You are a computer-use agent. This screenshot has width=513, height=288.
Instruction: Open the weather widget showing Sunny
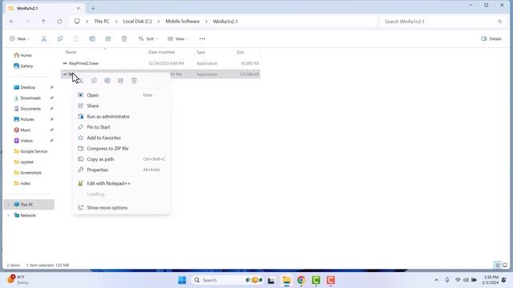[x=18, y=280]
